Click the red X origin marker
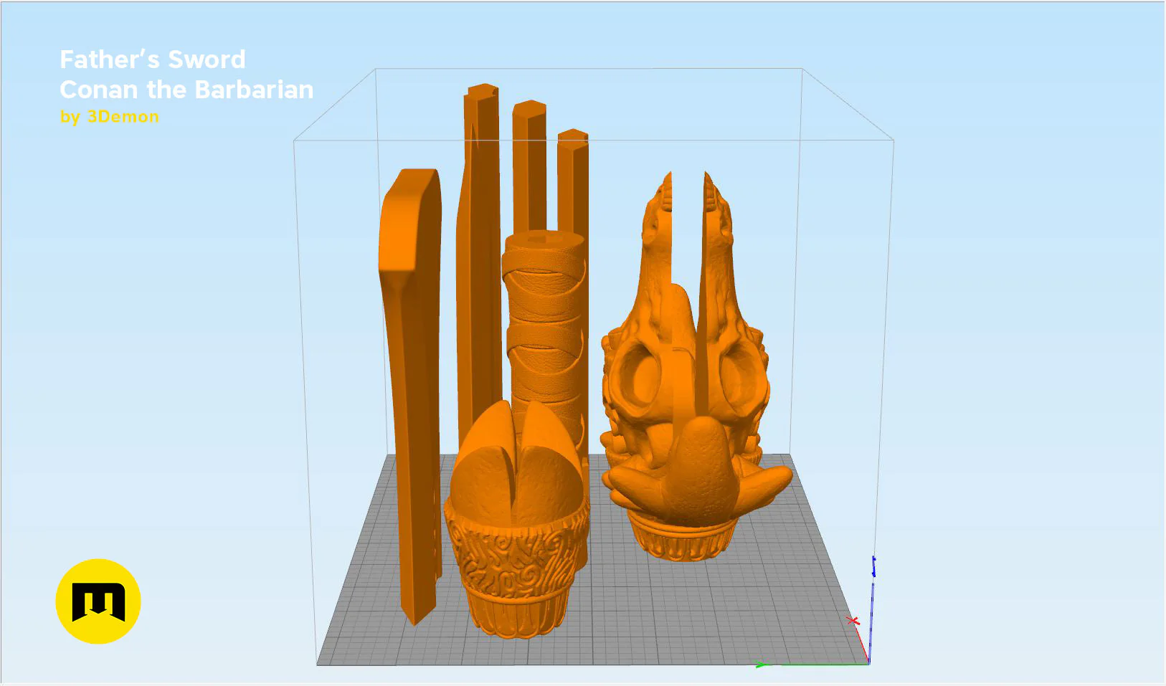Image resolution: width=1166 pixels, height=686 pixels. pyautogui.click(x=853, y=621)
